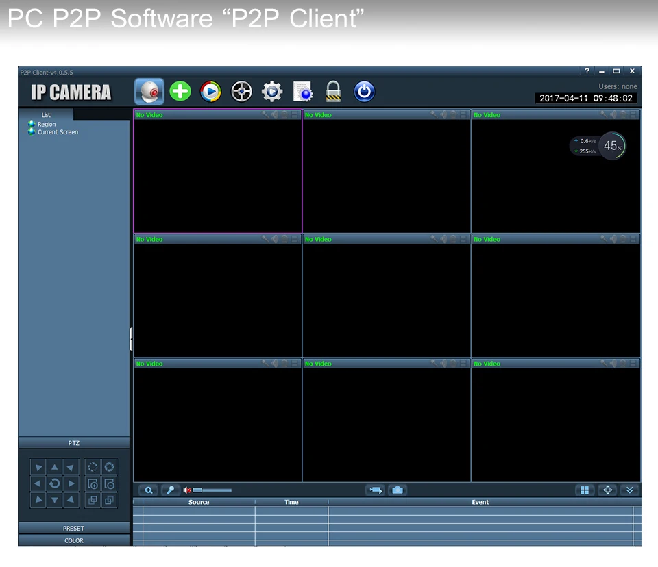Click the PTZ up arrow
Screen dimensions: 658x567
tap(55, 467)
